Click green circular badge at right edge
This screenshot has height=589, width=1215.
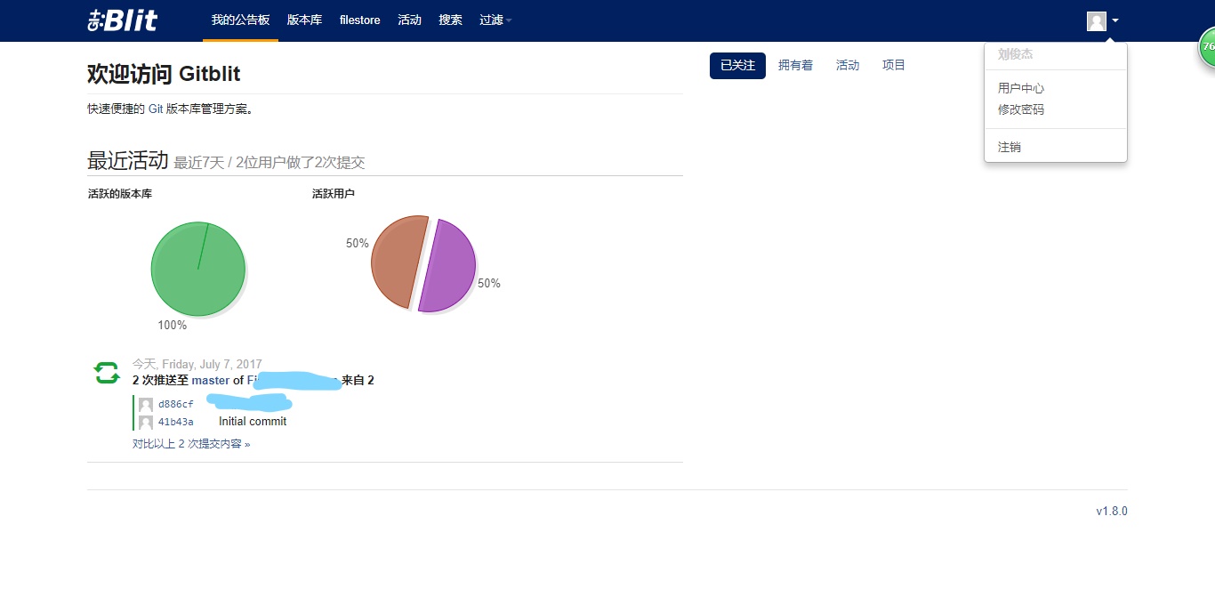(x=1207, y=46)
